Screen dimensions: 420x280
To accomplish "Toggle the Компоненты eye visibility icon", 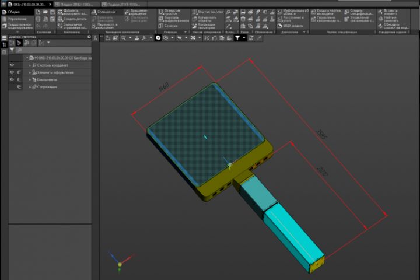I will [12, 79].
